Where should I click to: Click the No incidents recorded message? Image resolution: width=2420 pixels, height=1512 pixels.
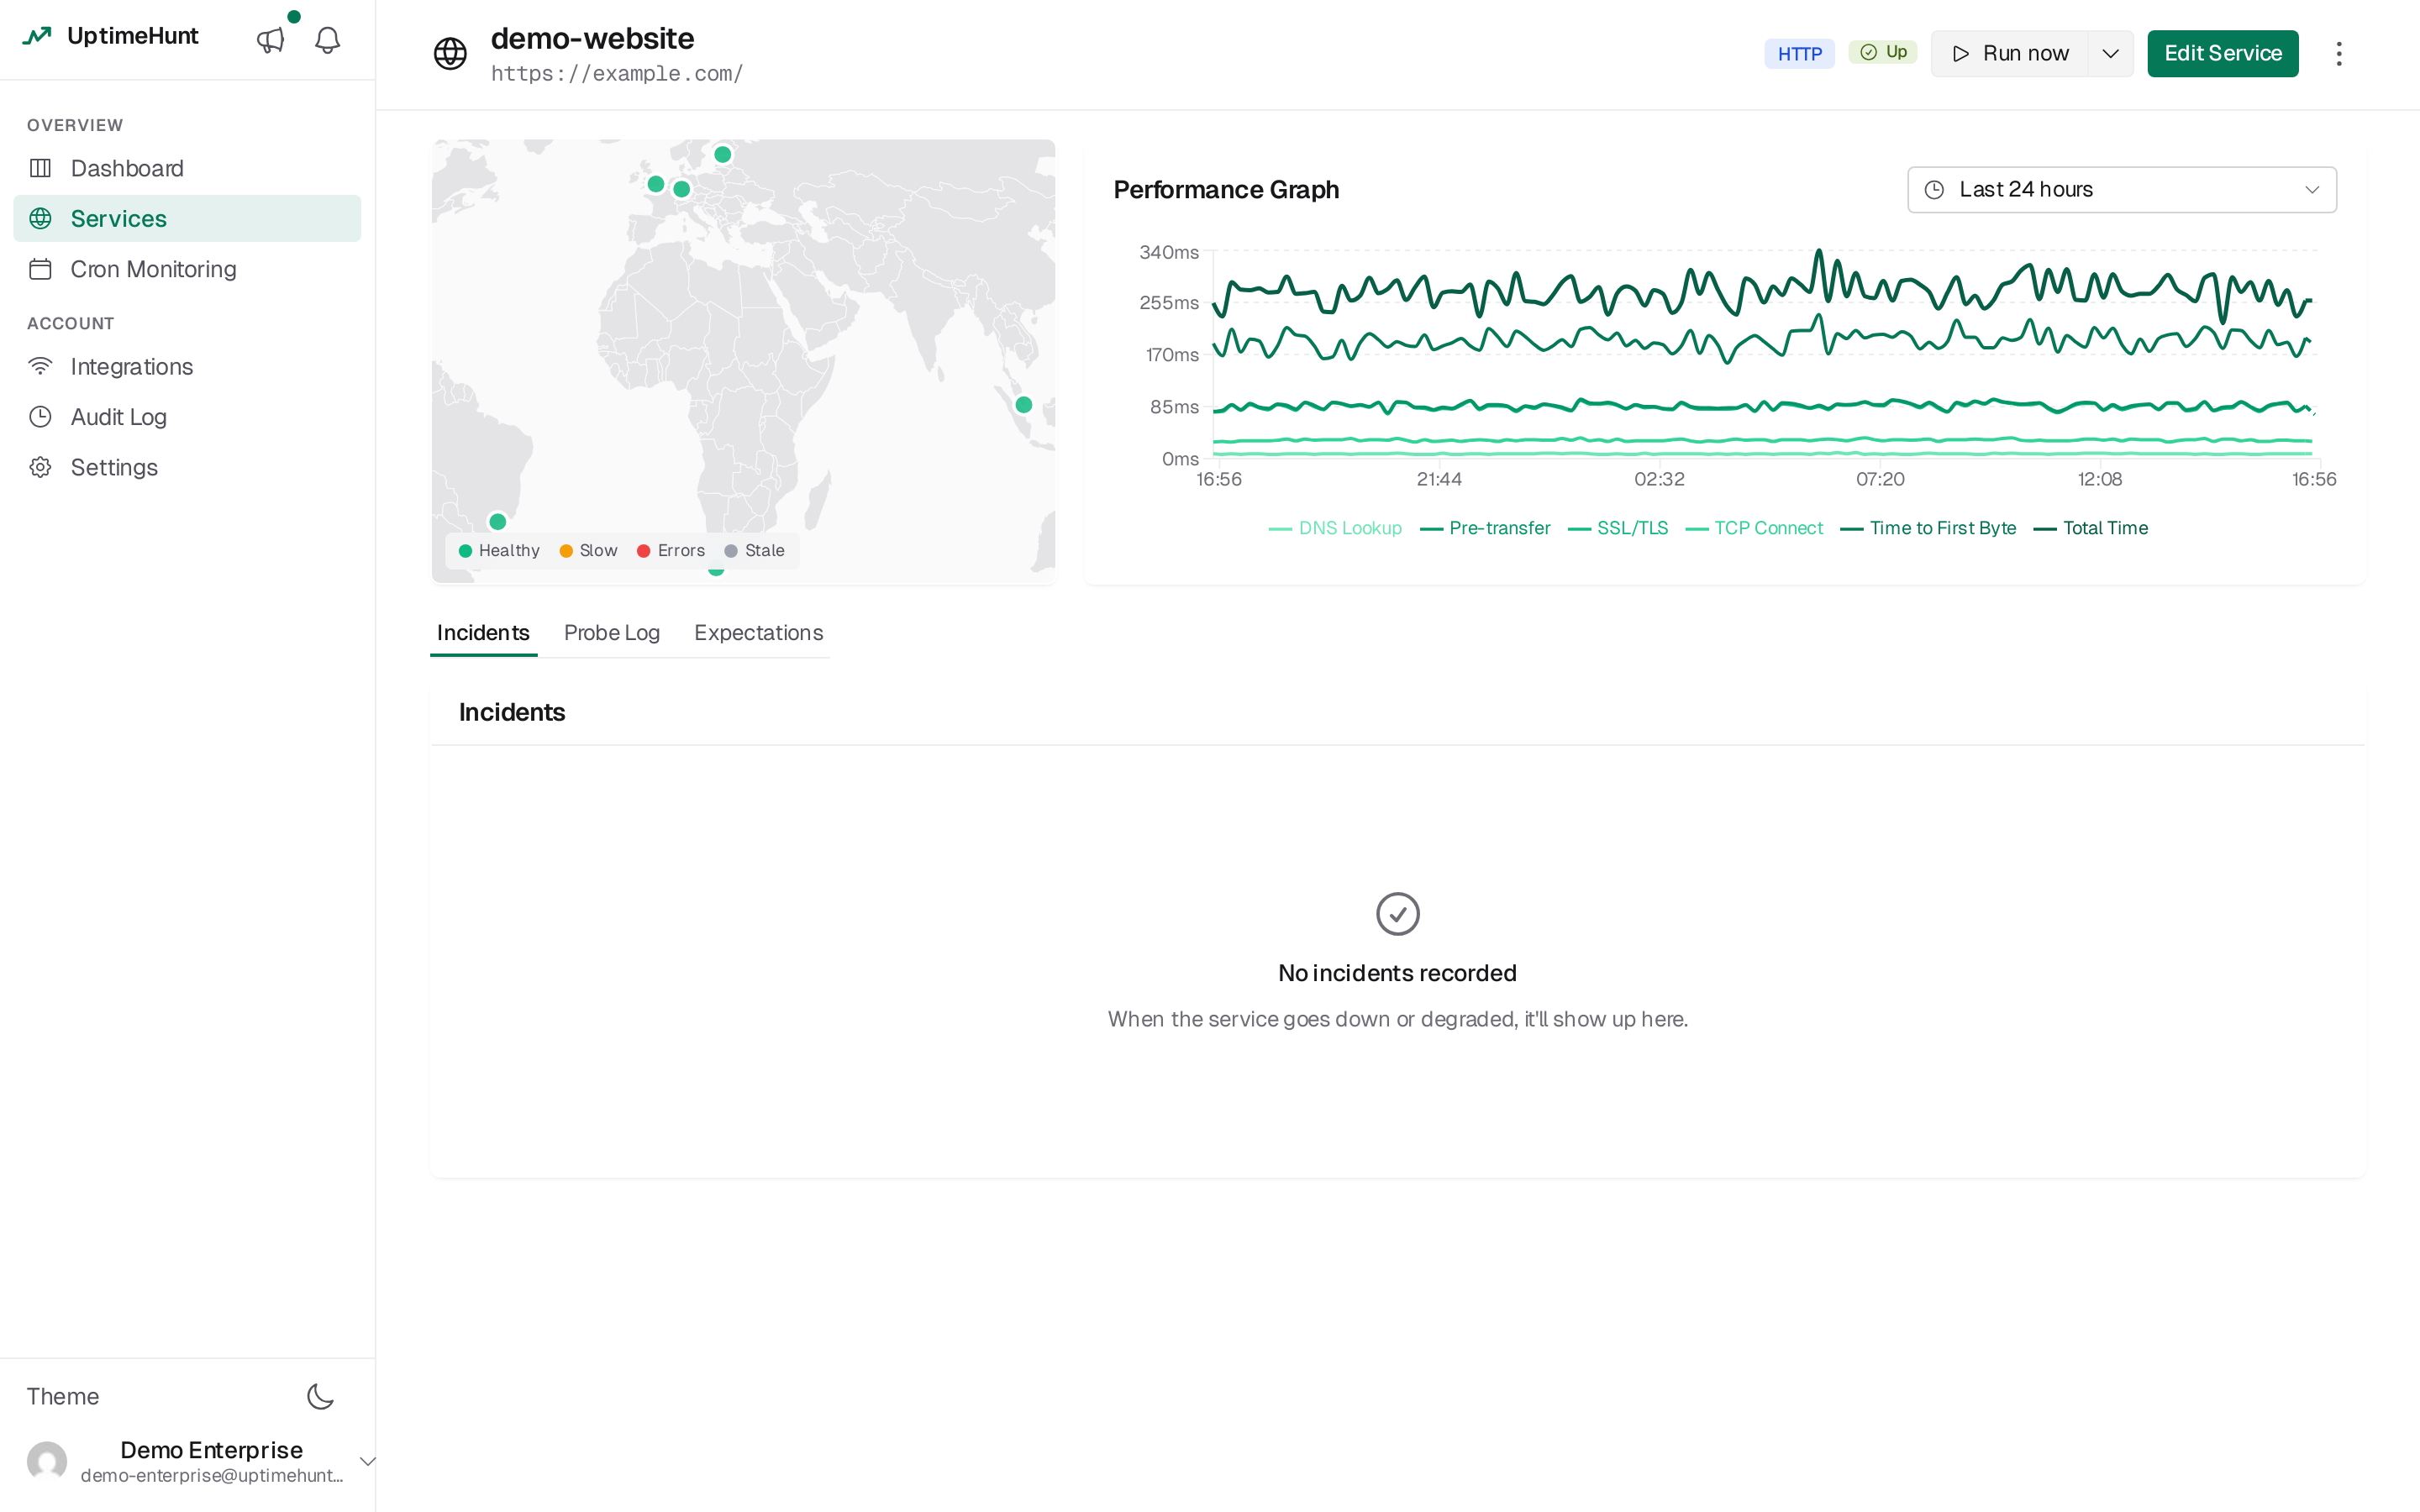(x=1397, y=973)
